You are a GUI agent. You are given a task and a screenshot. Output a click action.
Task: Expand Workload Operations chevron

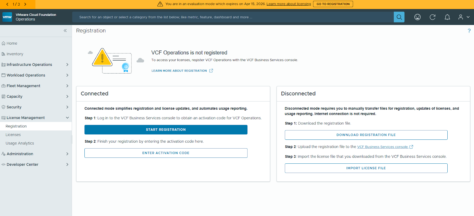pyautogui.click(x=67, y=75)
